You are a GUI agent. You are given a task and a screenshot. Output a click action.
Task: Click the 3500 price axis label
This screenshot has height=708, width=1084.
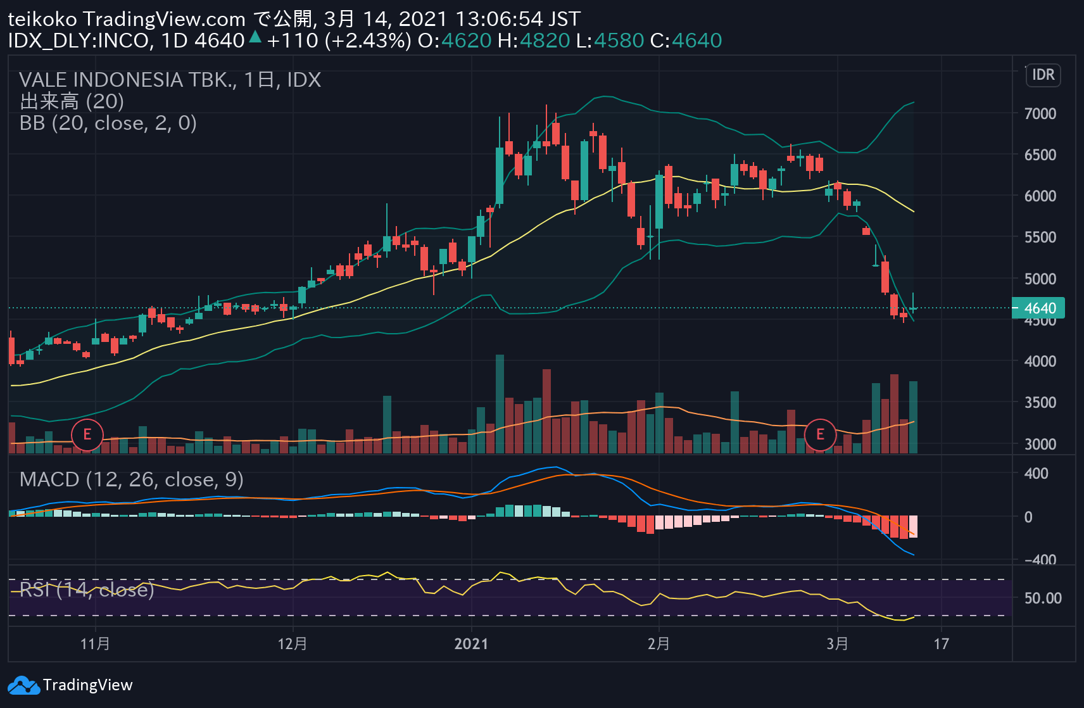(1040, 403)
